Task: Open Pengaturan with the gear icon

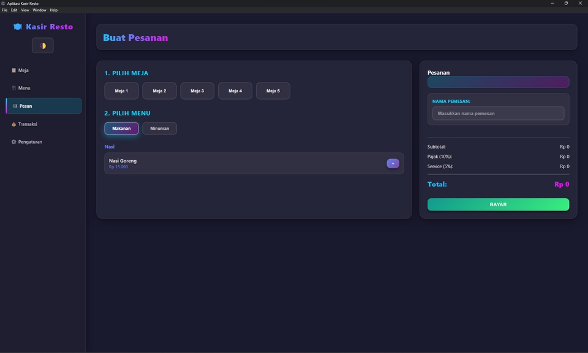Action: point(30,142)
